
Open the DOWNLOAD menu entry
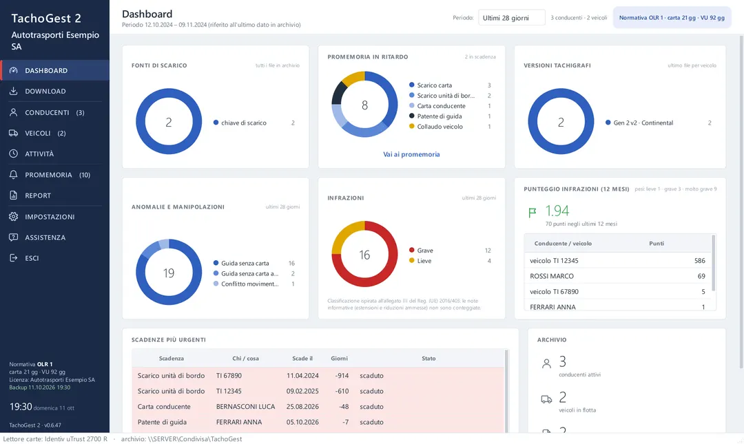[x=55, y=91]
